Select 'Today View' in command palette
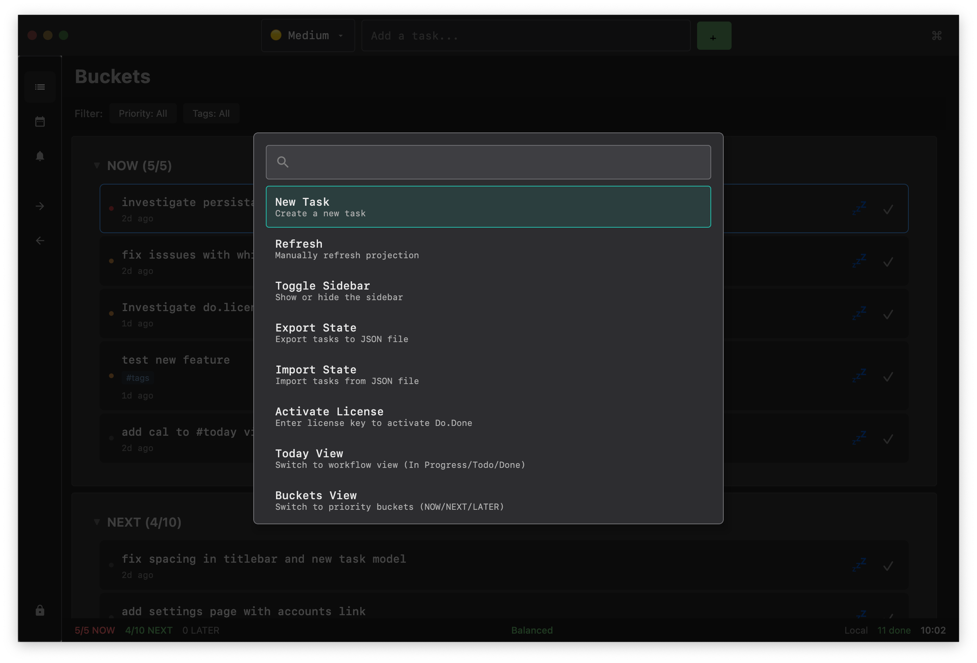Viewport: 977px width, 663px height. tap(488, 458)
